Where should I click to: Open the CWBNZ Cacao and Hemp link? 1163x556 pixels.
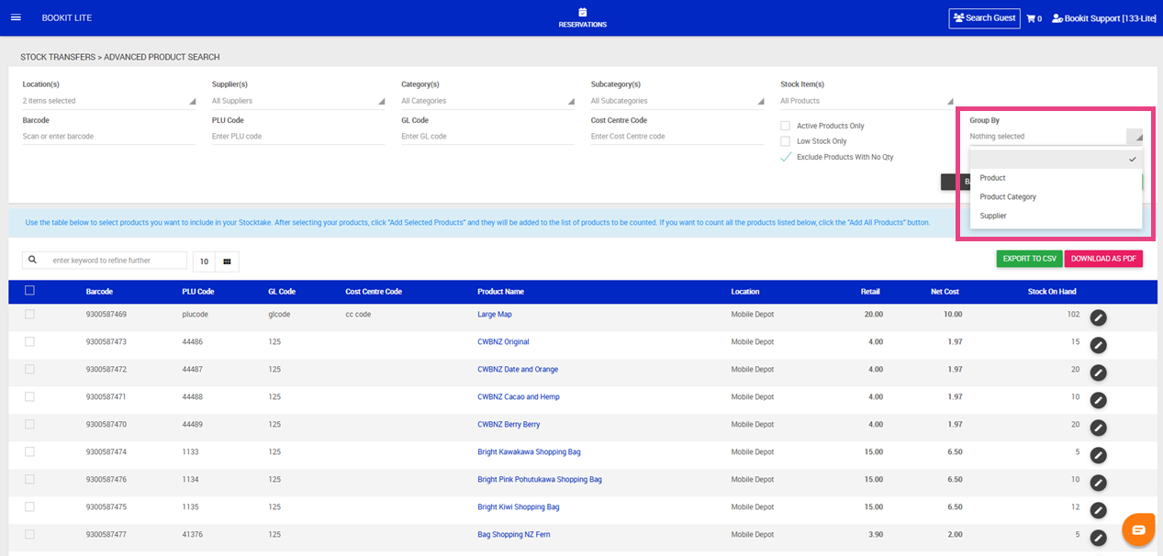coord(519,397)
